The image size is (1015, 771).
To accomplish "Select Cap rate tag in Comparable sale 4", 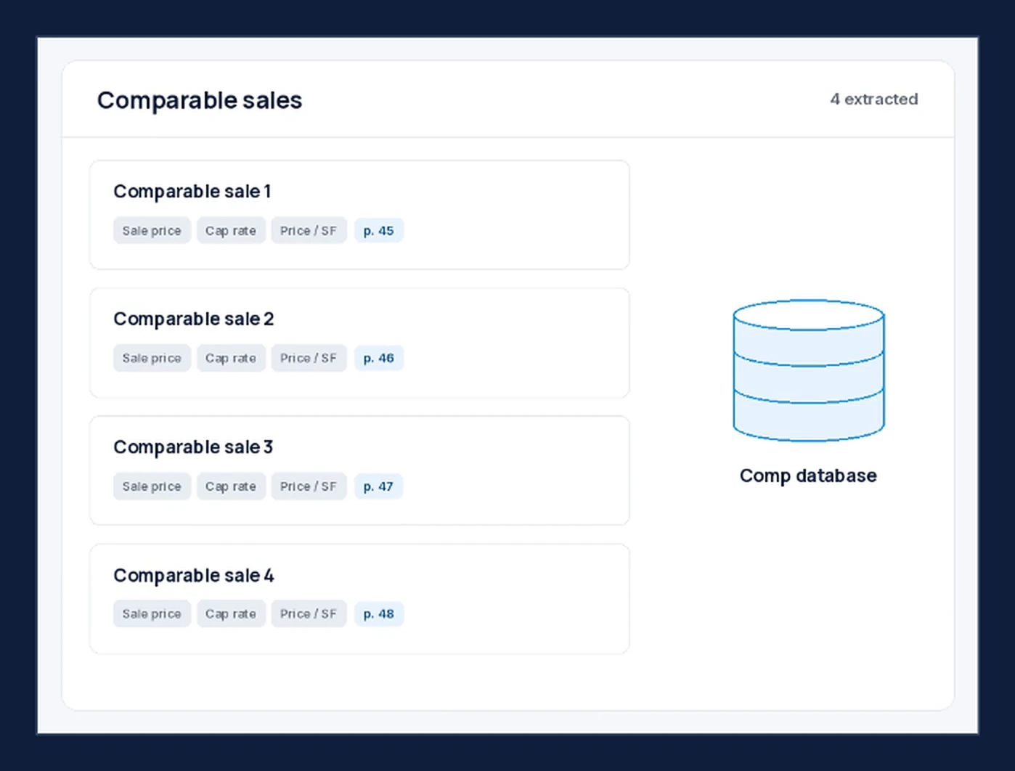I will tap(231, 614).
